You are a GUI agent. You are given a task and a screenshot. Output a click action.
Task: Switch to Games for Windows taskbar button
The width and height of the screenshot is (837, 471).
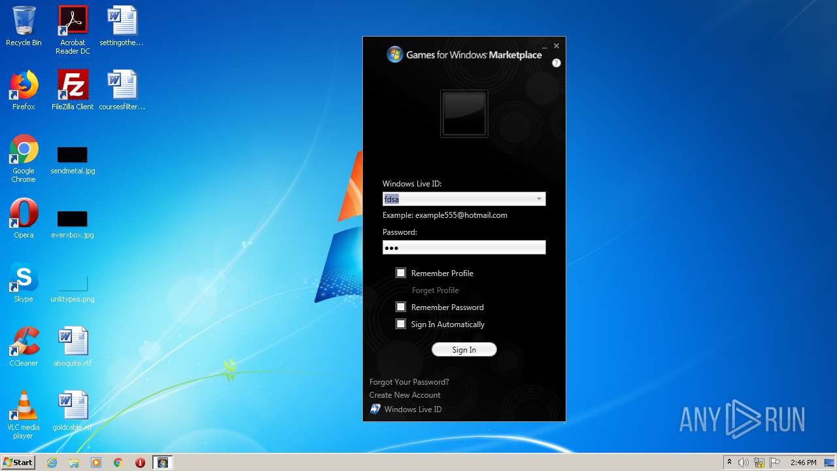[162, 462]
